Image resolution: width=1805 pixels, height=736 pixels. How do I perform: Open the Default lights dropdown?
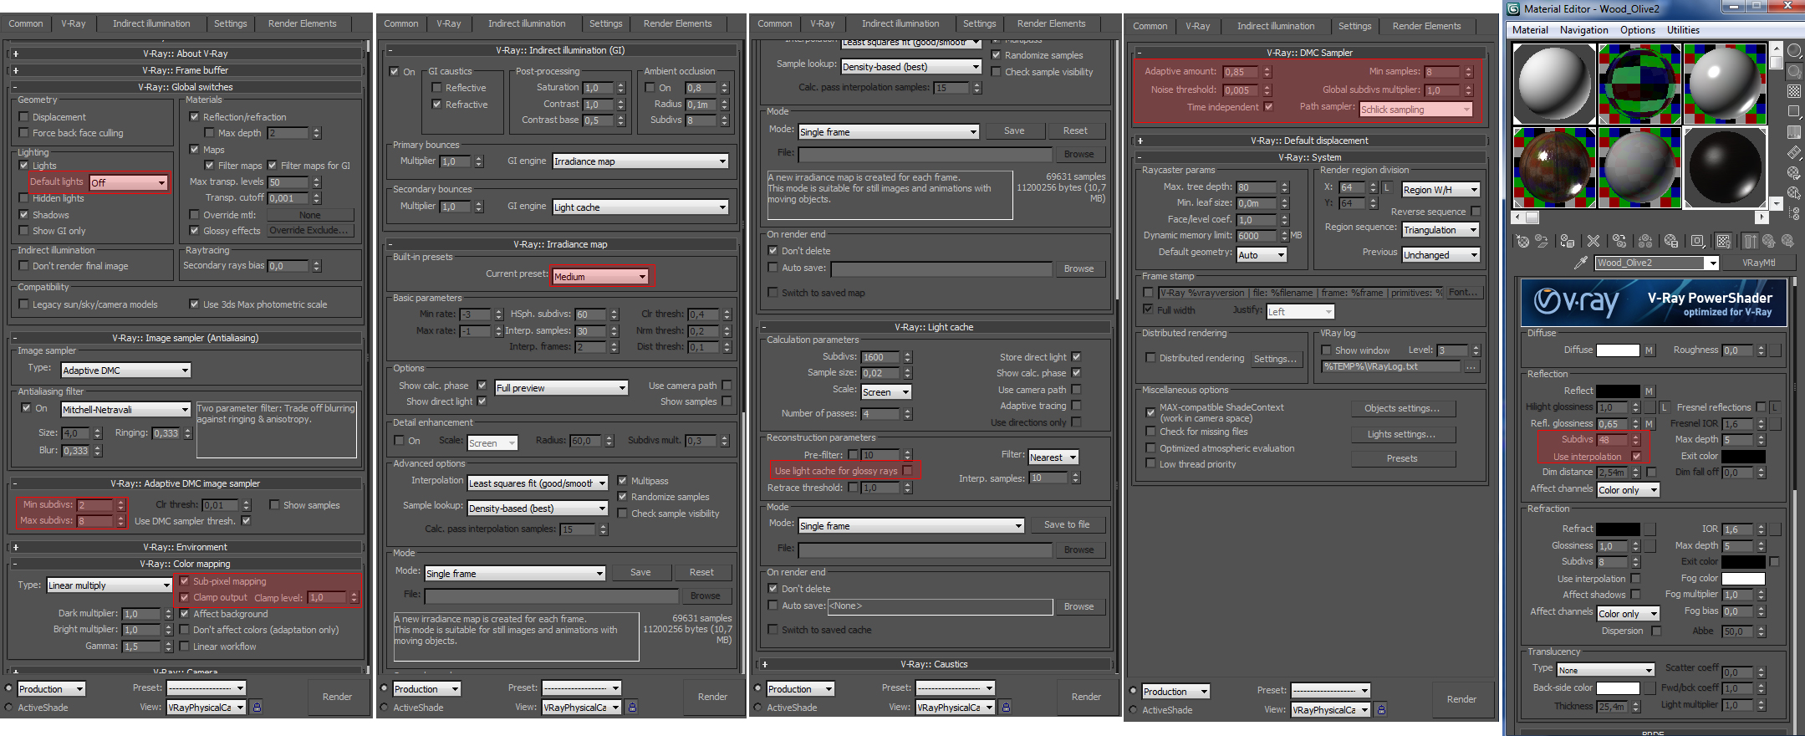pyautogui.click(x=129, y=182)
